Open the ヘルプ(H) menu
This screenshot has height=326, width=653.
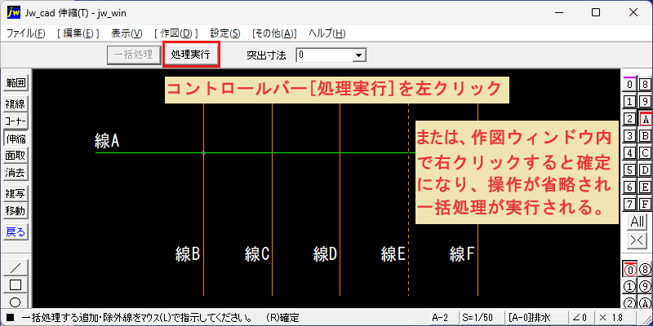click(x=327, y=33)
